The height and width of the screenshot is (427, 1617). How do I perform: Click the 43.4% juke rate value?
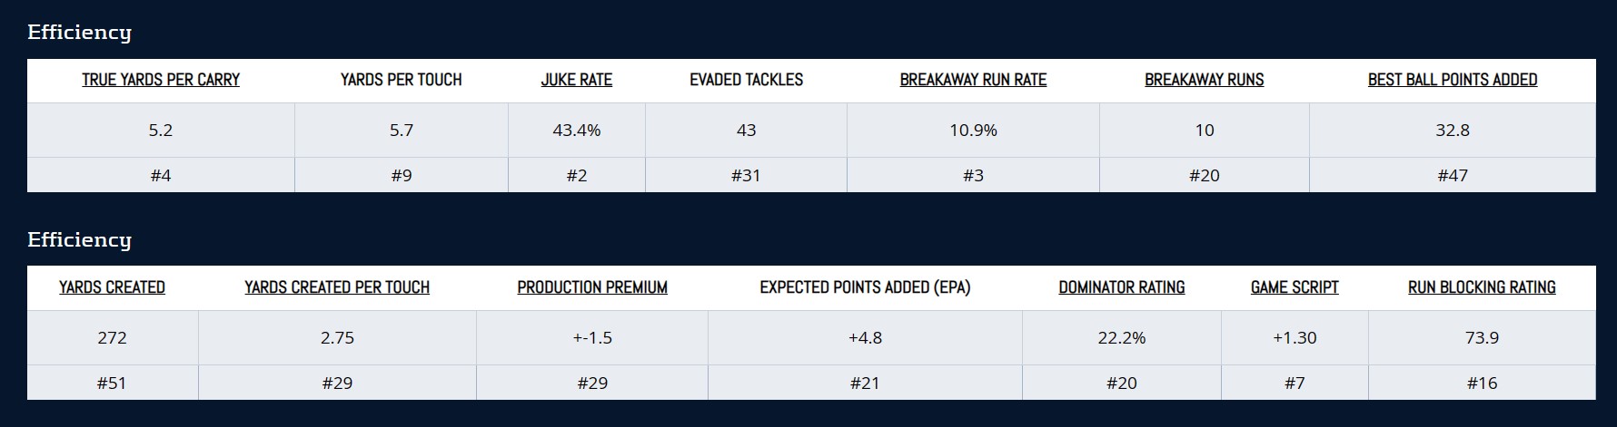pyautogui.click(x=576, y=131)
